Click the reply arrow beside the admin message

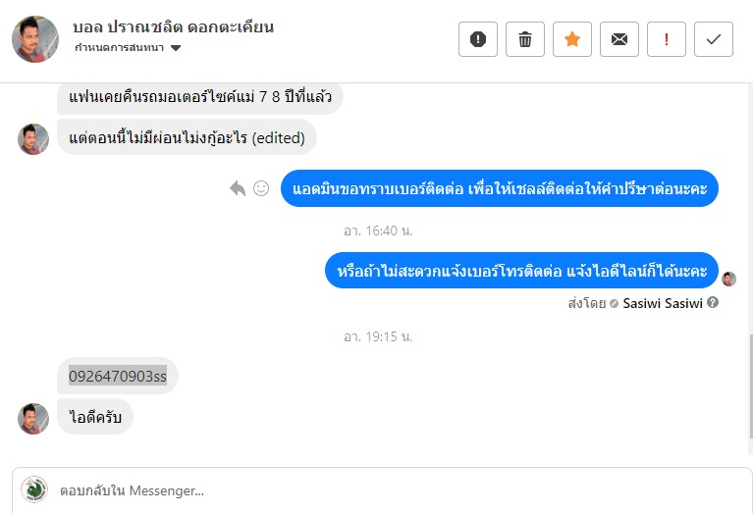pyautogui.click(x=238, y=188)
